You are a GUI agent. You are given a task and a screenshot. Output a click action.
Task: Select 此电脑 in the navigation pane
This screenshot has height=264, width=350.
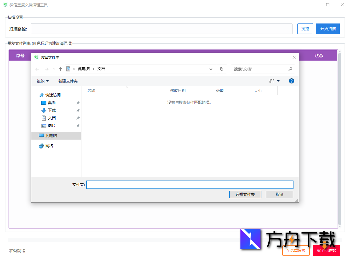click(x=52, y=136)
